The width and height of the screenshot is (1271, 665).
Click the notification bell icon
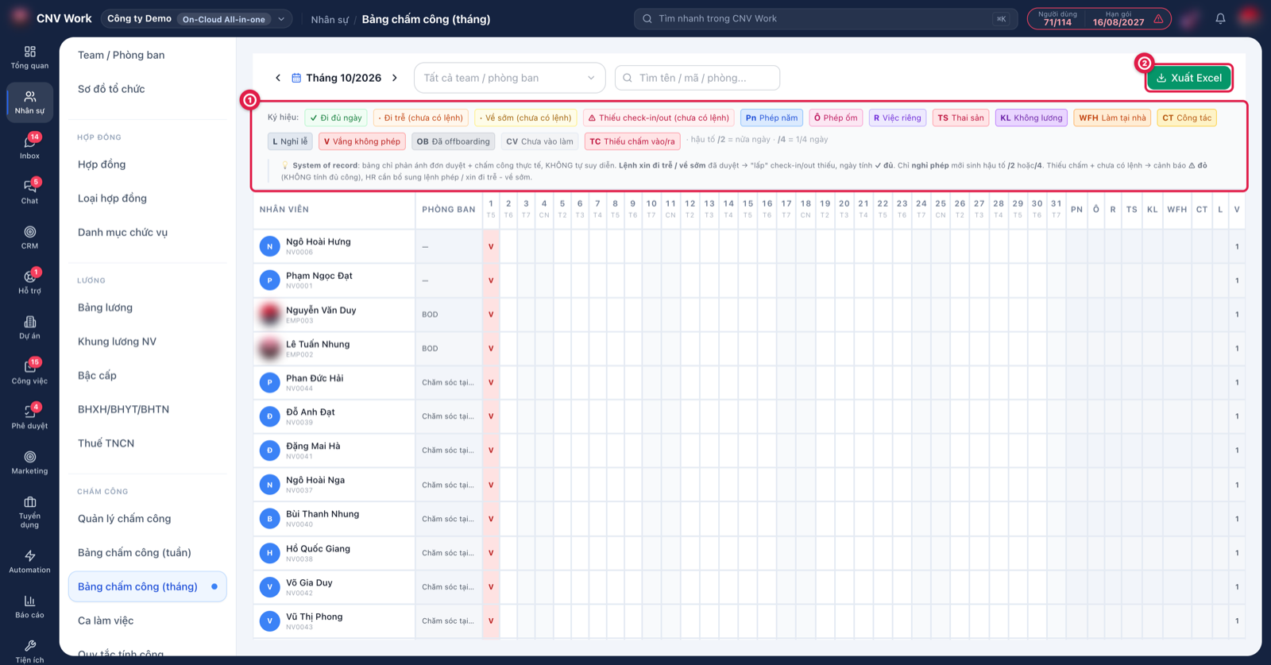coord(1220,19)
